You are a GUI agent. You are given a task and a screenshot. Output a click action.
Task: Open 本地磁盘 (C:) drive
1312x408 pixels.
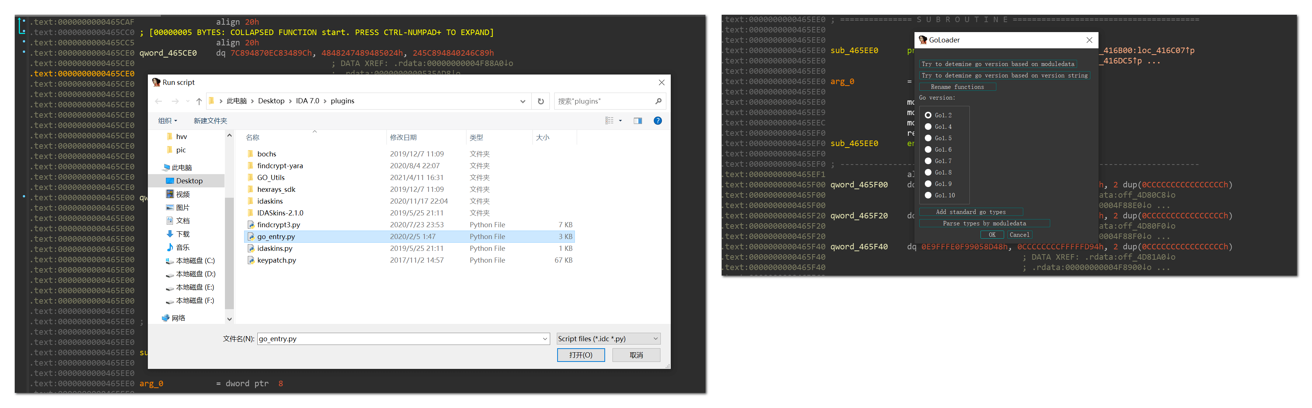pyautogui.click(x=191, y=260)
